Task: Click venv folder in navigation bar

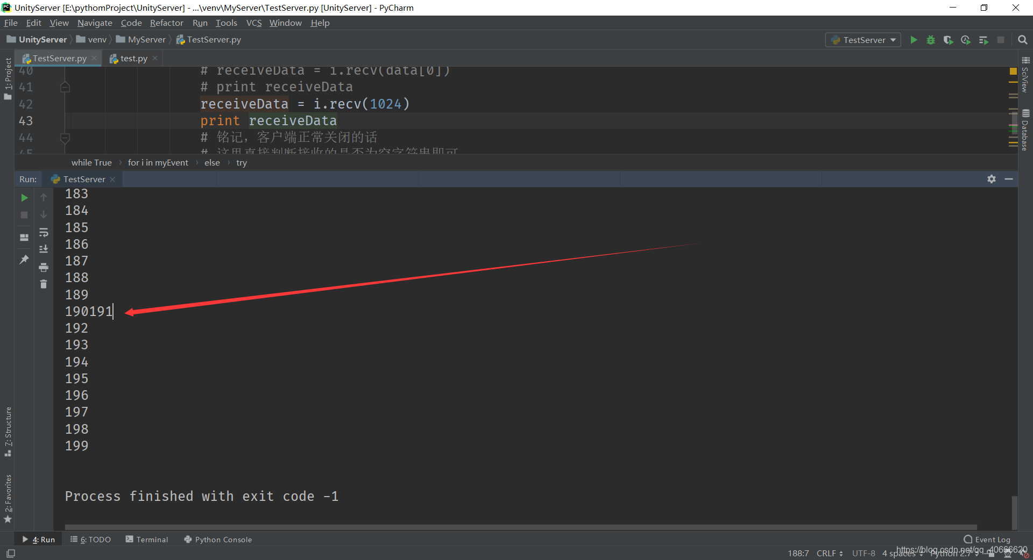Action: click(x=91, y=40)
